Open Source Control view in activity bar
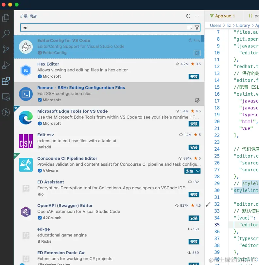259x265 pixels. (6, 49)
